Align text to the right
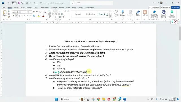 pyautogui.click(x=56, y=14)
